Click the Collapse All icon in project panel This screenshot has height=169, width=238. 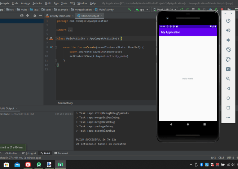[27, 15]
